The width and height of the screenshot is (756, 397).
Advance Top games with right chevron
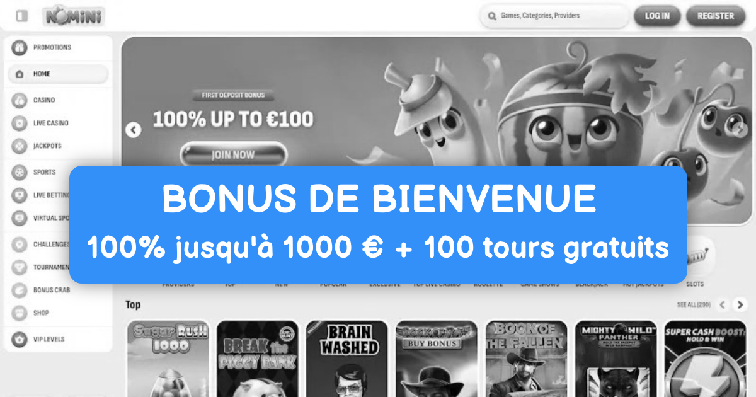coord(740,305)
